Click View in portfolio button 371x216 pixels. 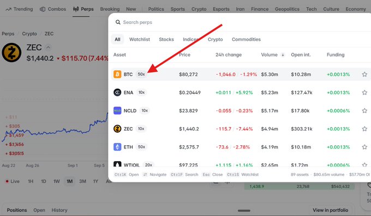330,210
